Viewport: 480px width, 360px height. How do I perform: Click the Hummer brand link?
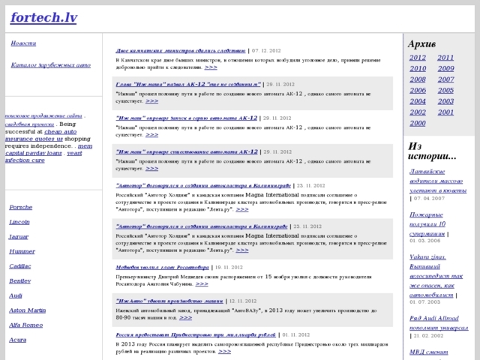[x=22, y=251]
